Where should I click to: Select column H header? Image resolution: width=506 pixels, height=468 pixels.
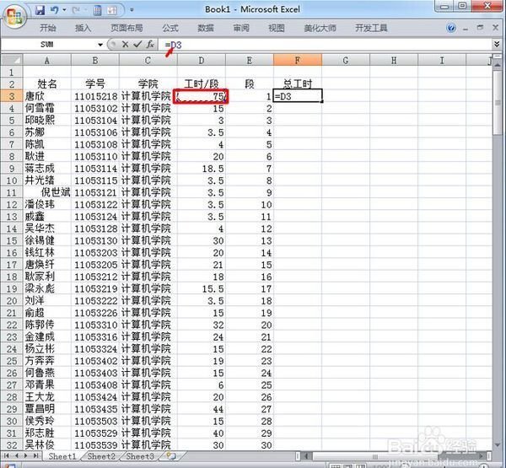click(x=394, y=60)
